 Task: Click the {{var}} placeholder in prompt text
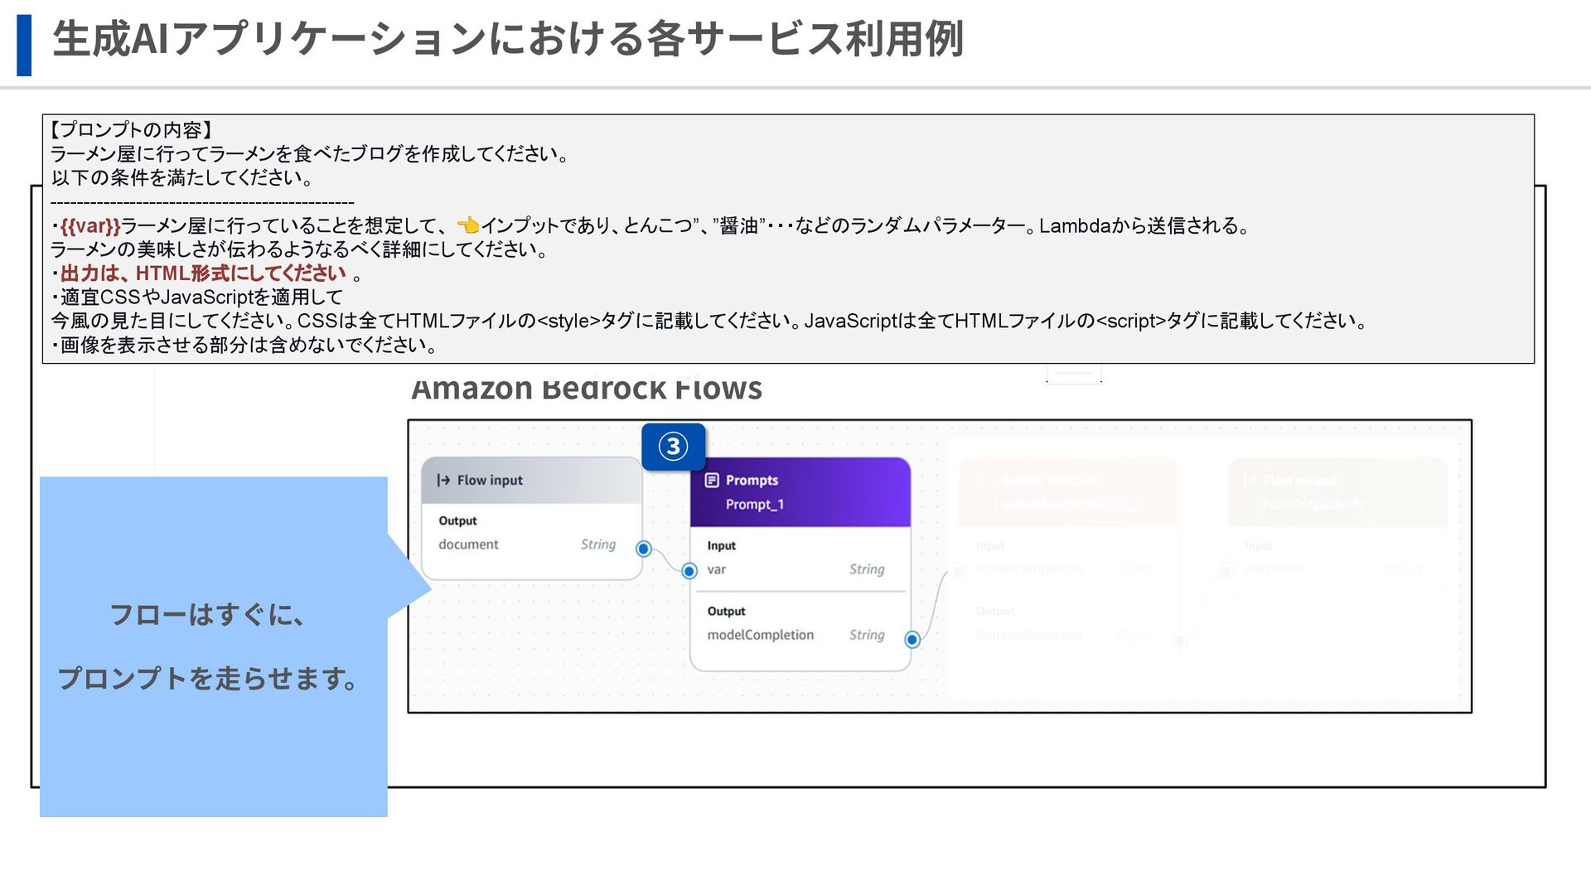point(90,225)
